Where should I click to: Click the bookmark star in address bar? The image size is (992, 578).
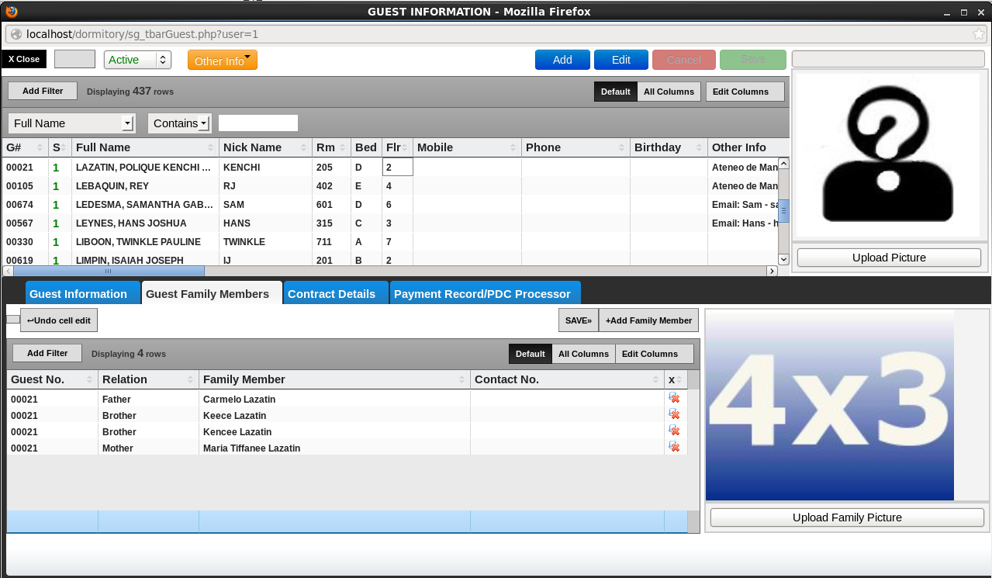point(979,34)
